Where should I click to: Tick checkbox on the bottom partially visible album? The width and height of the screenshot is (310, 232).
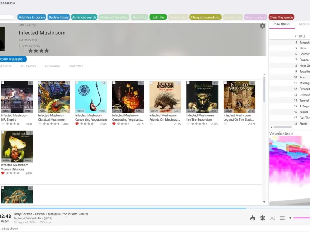click(x=3, y=188)
